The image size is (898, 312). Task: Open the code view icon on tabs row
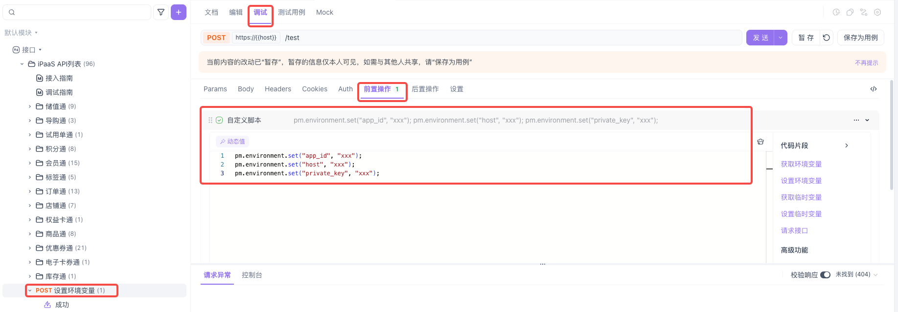tap(874, 89)
